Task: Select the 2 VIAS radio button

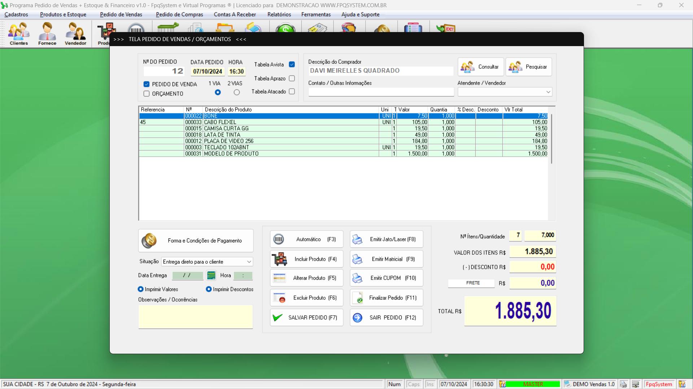Action: 237,93
